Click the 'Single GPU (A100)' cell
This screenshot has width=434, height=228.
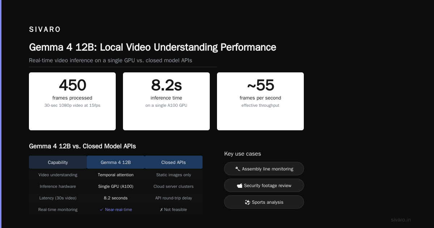pyautogui.click(x=116, y=186)
